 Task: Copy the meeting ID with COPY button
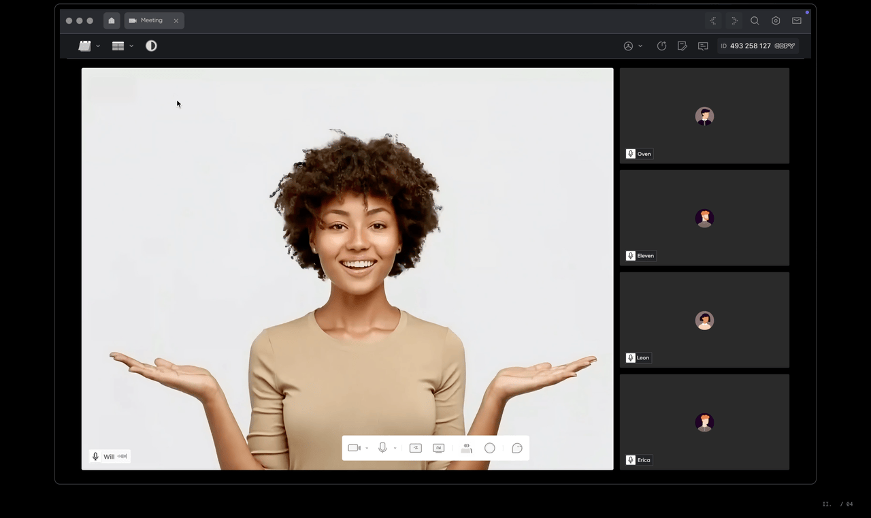pos(785,46)
